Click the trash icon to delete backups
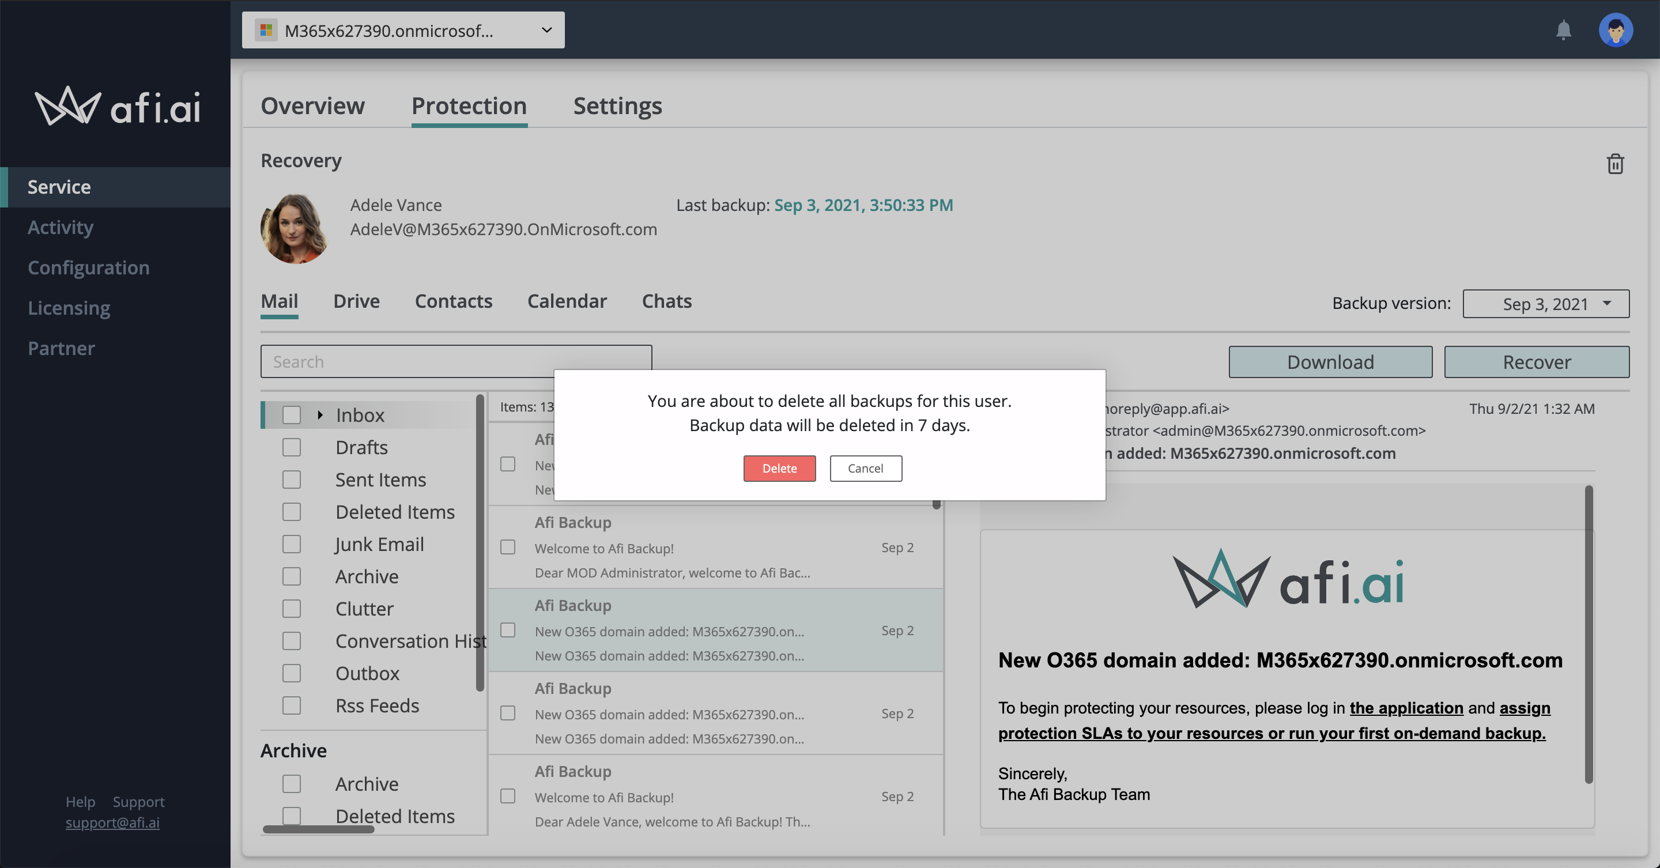This screenshot has width=1660, height=868. pos(1615,164)
